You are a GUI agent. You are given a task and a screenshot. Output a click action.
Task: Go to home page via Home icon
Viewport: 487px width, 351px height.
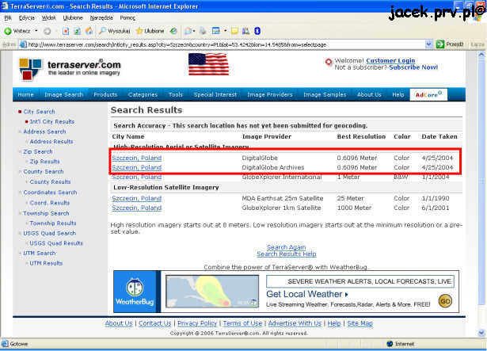pos(89,31)
